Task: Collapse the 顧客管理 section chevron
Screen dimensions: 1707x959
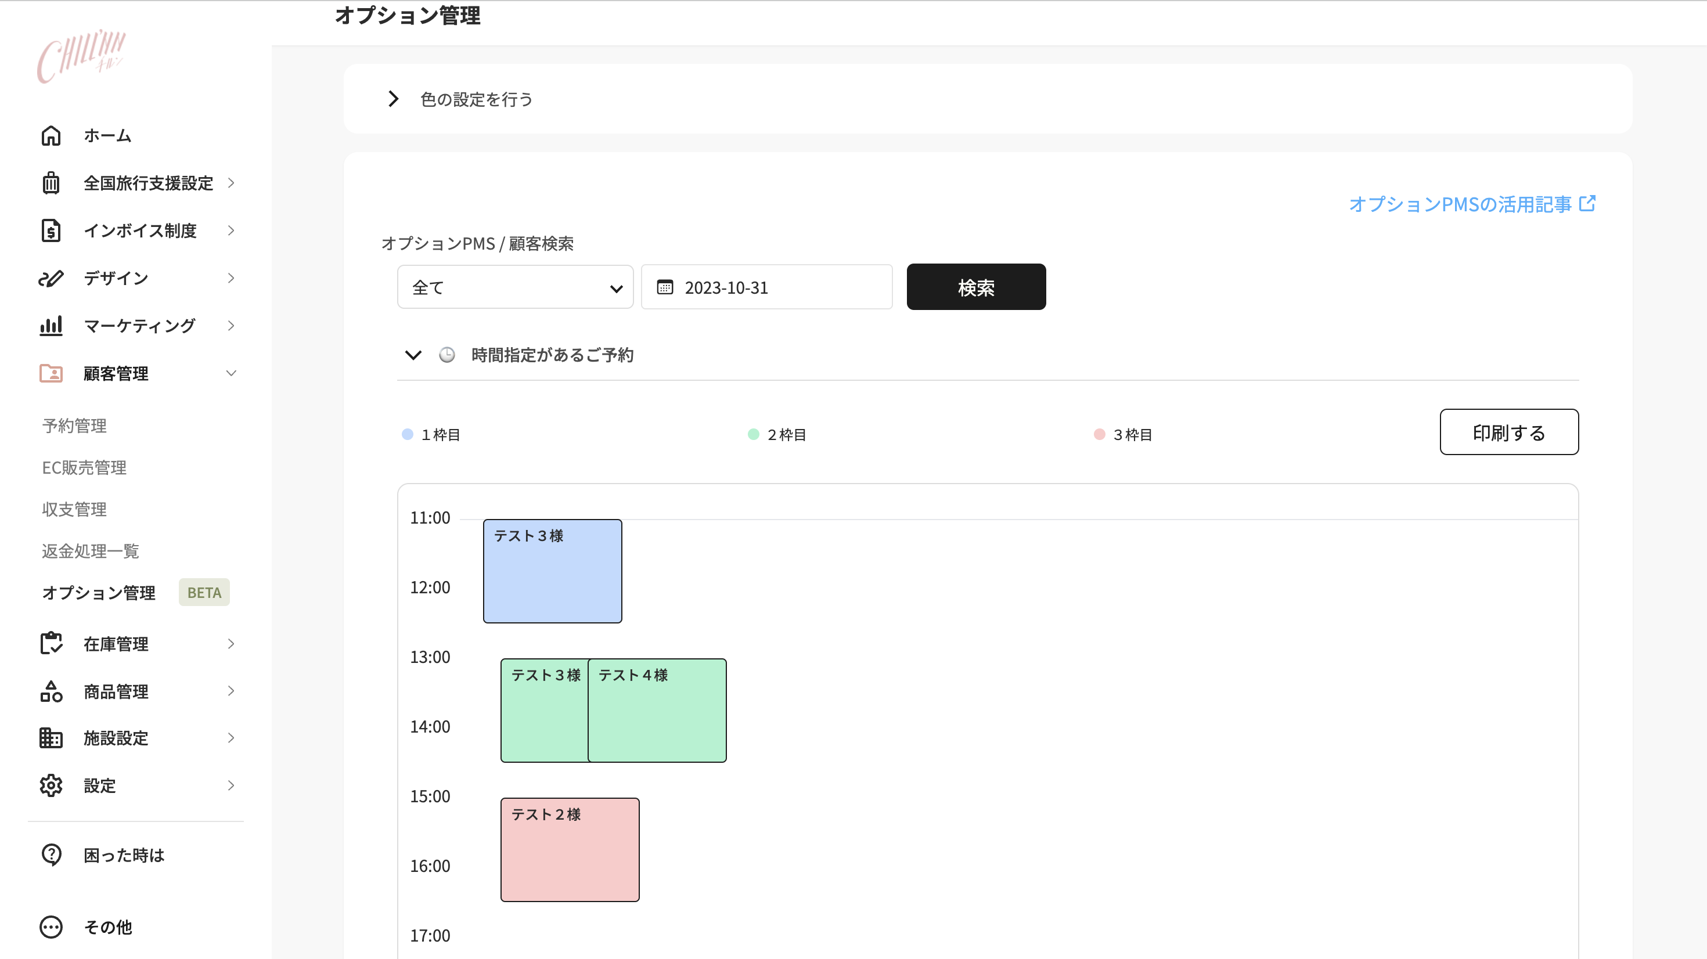Action: pos(231,373)
